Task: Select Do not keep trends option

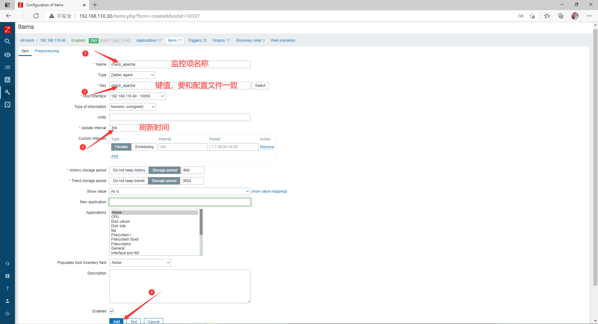Action: coord(129,181)
